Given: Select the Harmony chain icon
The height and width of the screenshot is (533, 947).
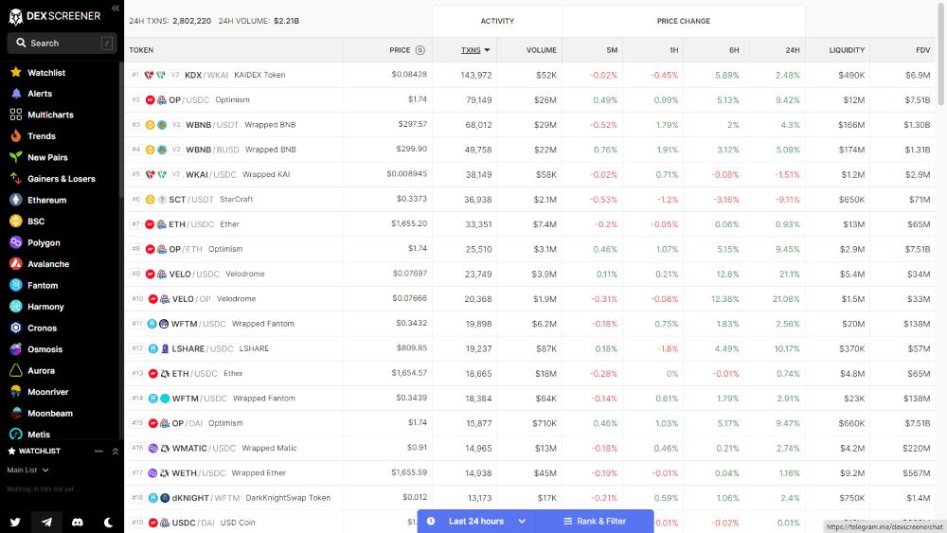Looking at the screenshot, I should 16,307.
